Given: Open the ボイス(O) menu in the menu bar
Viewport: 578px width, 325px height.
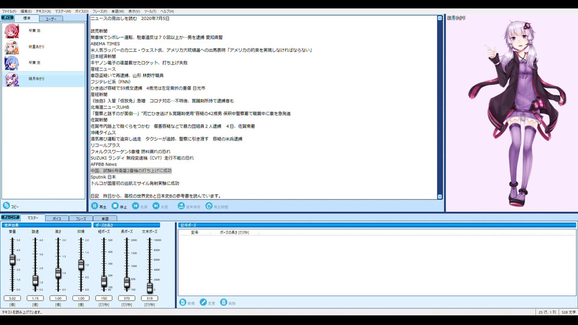Looking at the screenshot, I should [x=82, y=11].
